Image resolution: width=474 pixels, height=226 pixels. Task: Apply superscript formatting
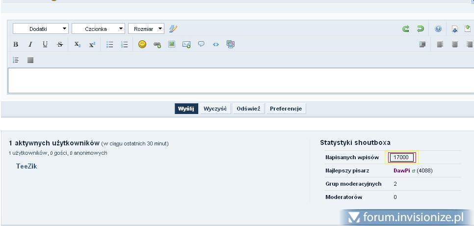click(x=92, y=45)
